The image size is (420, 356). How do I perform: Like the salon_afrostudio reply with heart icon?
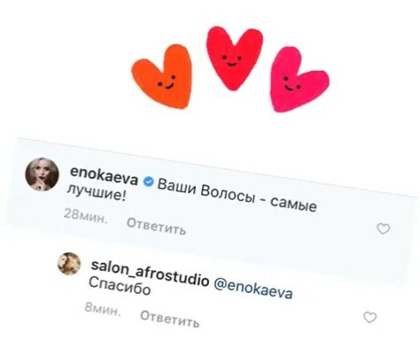[369, 317]
